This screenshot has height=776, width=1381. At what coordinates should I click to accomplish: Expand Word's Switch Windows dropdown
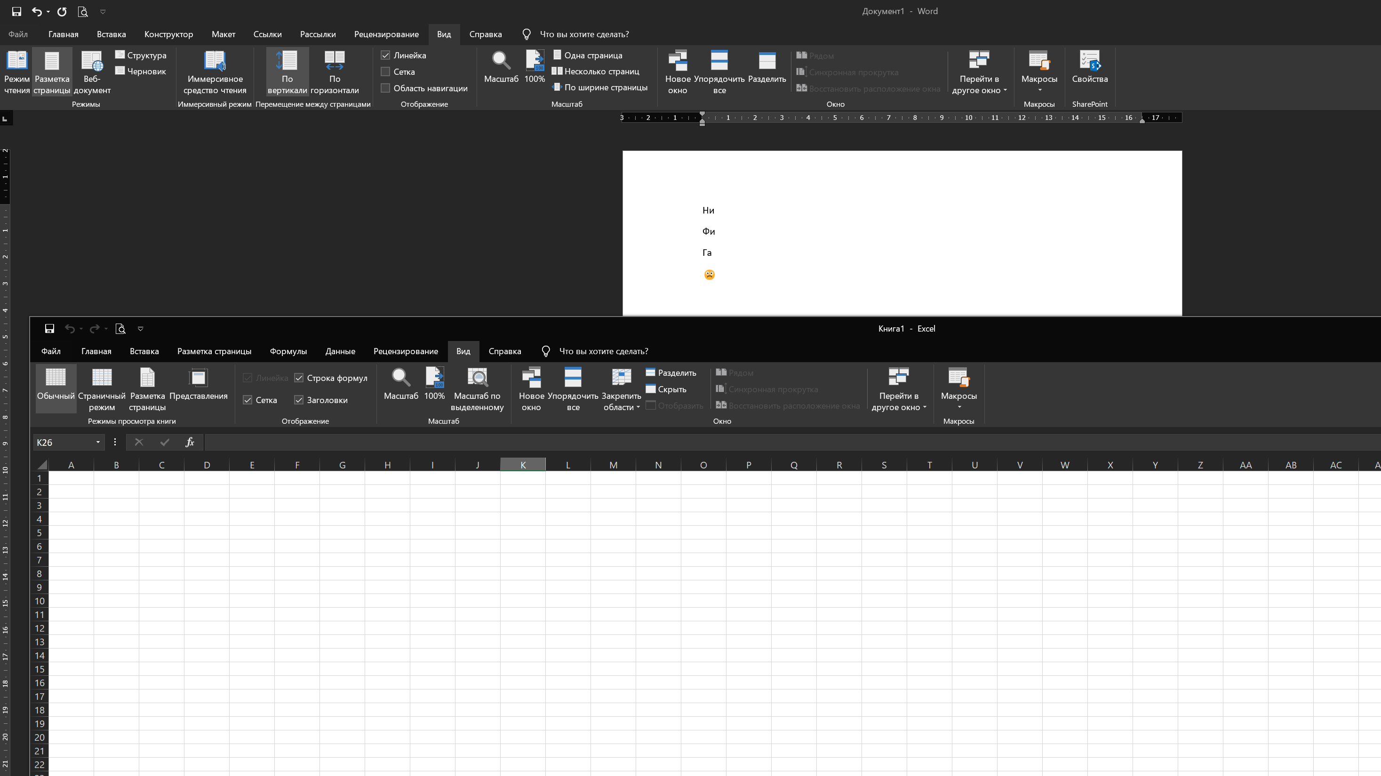[979, 72]
